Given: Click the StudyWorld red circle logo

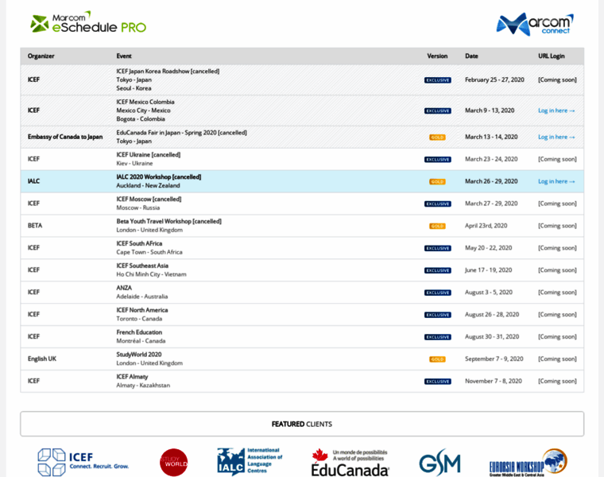Looking at the screenshot, I should (173, 462).
